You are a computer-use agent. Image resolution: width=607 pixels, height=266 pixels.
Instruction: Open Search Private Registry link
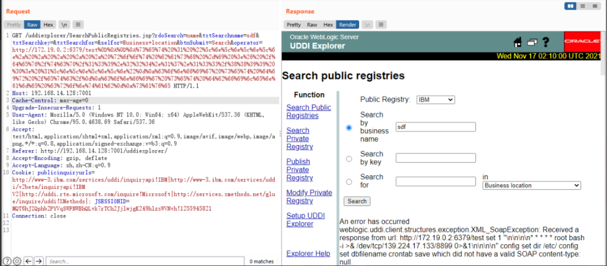coord(300,139)
